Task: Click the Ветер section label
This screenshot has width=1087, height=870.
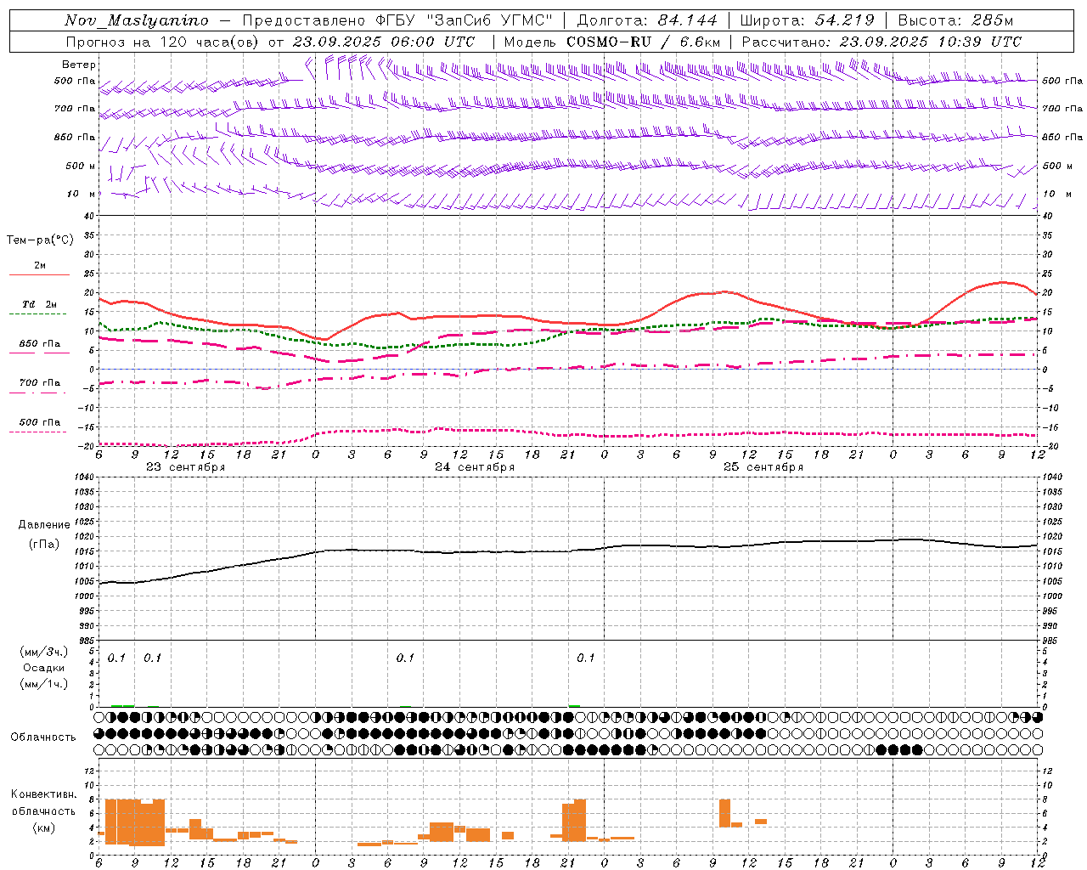Action: click(x=79, y=65)
